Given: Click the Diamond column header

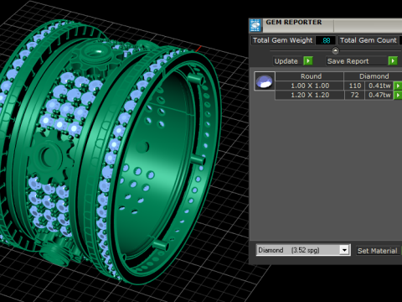Looking at the screenshot, I should pyautogui.click(x=374, y=76).
